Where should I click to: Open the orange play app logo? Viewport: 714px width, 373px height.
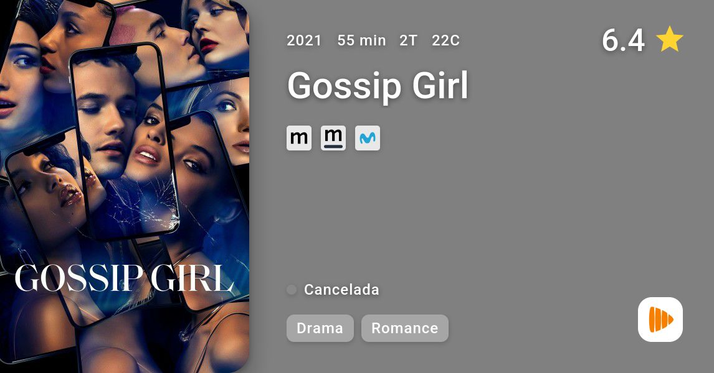660,320
